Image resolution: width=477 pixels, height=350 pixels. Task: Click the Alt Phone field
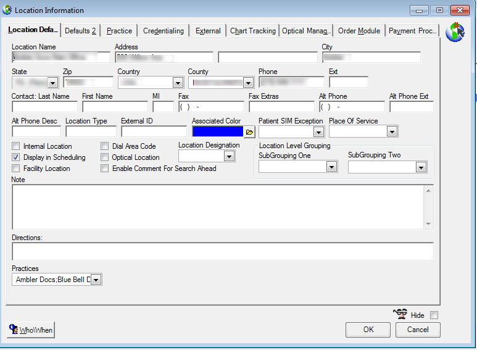pos(352,107)
